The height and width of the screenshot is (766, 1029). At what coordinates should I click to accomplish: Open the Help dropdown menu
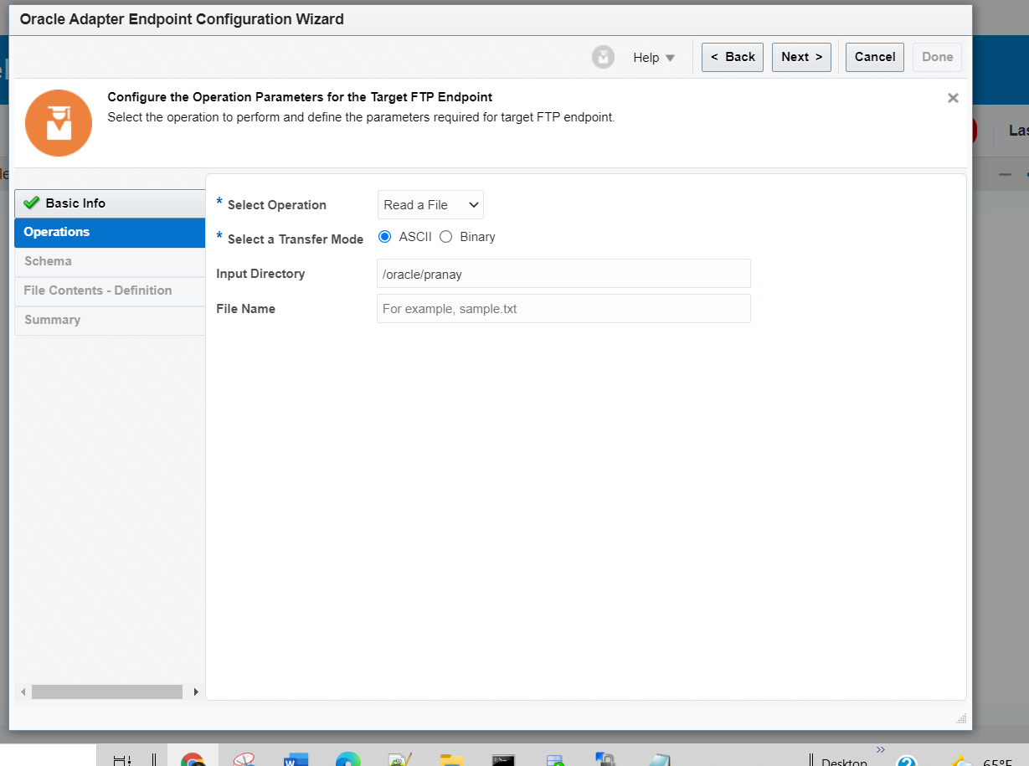pos(654,58)
